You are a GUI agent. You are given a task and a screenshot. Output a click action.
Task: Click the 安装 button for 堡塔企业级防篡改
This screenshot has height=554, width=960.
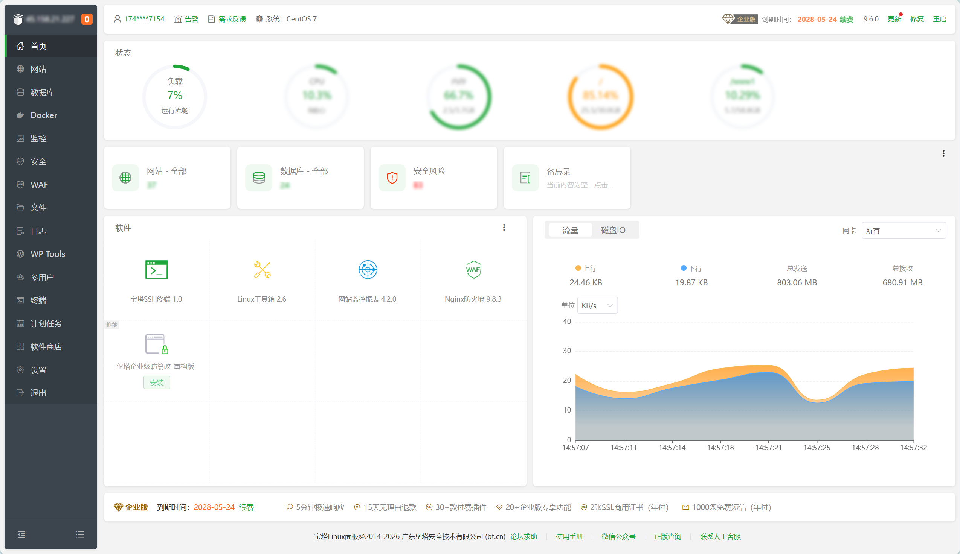point(157,382)
